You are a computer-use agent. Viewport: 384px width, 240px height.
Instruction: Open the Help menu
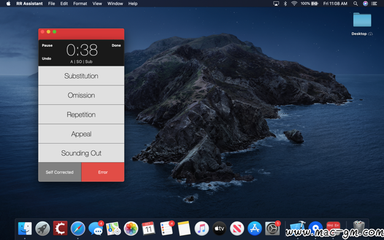(133, 4)
